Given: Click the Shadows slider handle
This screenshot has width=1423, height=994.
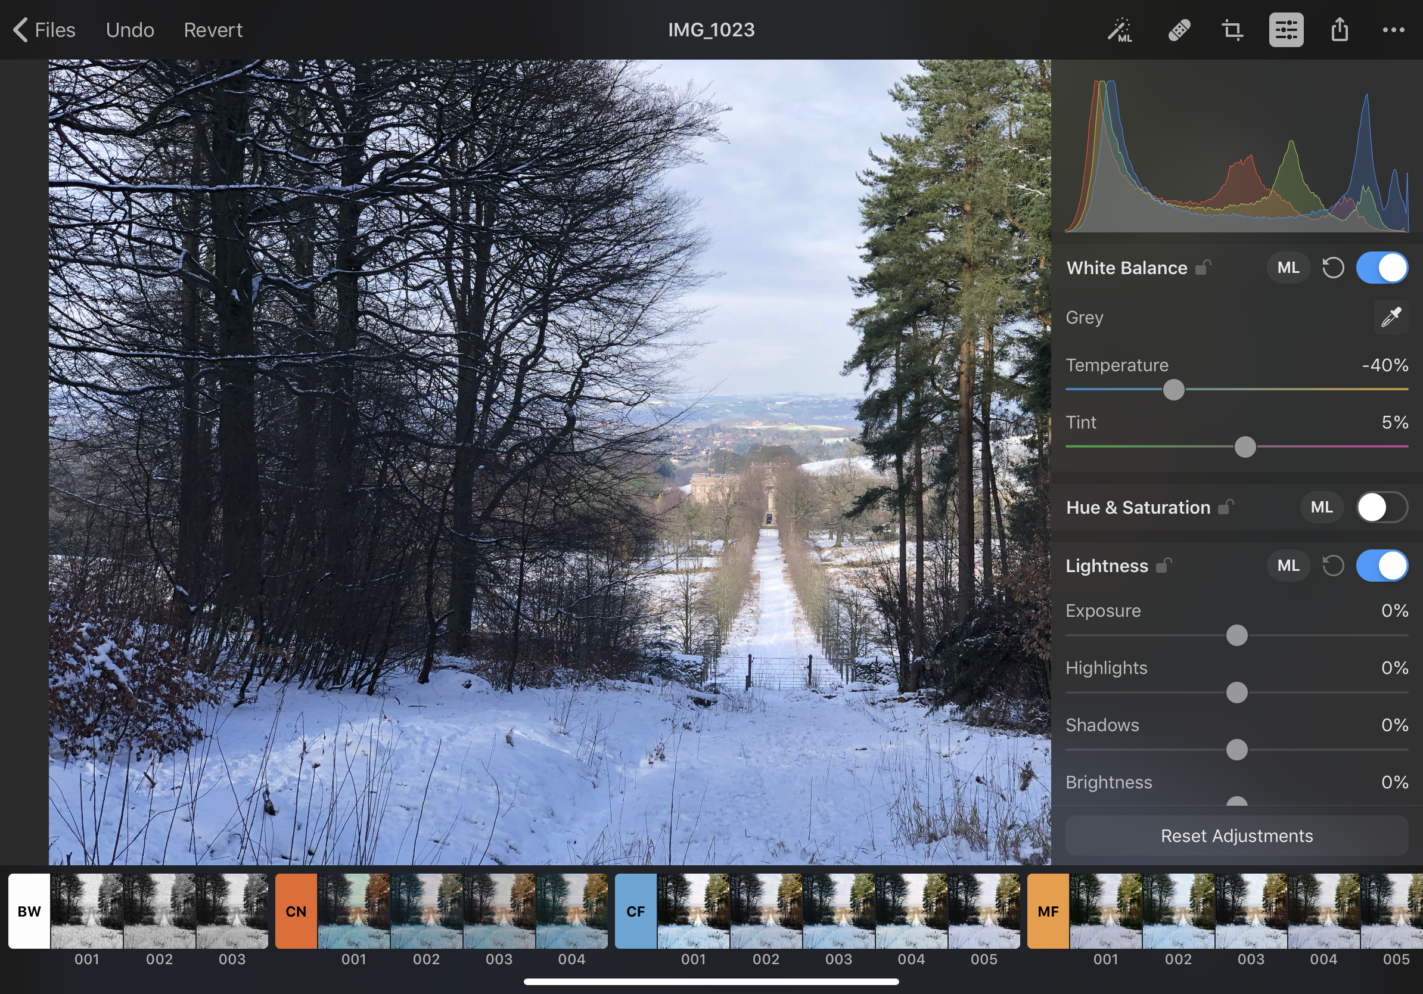Looking at the screenshot, I should coord(1236,749).
